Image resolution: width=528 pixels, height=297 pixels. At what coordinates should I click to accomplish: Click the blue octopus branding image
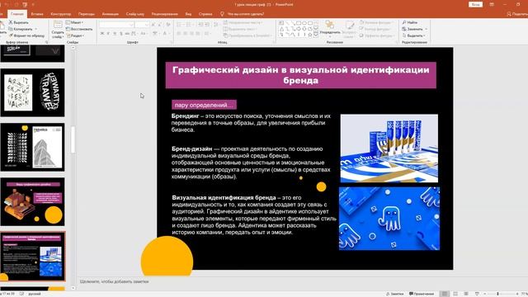coord(389,219)
